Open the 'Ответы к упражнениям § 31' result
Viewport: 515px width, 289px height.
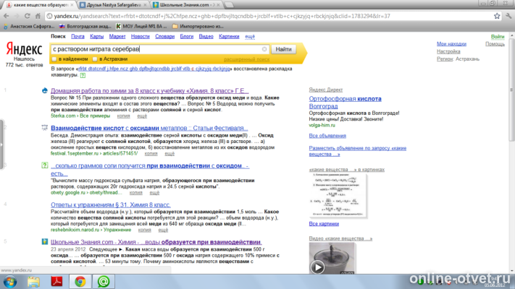pyautogui.click(x=111, y=204)
